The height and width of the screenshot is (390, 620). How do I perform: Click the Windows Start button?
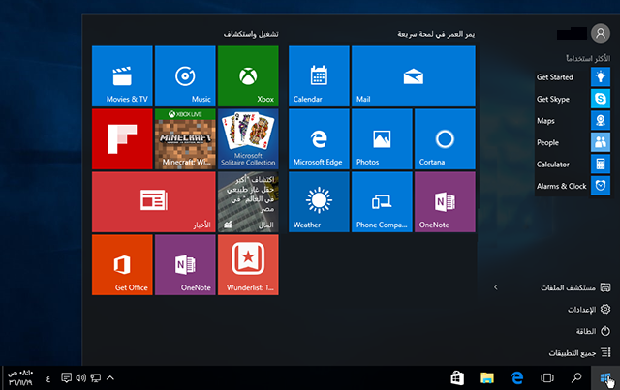pos(605,378)
